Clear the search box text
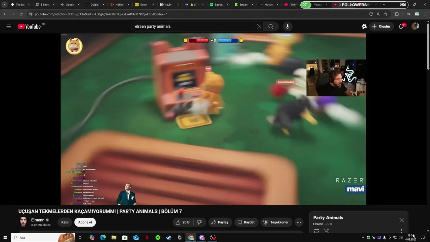 [x=259, y=27]
